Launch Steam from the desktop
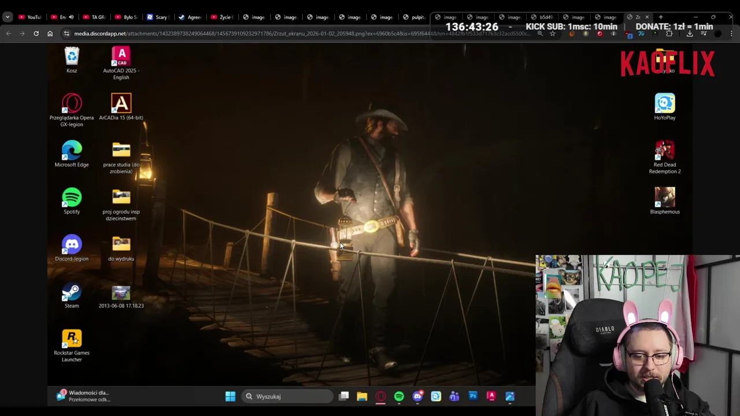Screen dimensions: 740x416 [72, 295]
